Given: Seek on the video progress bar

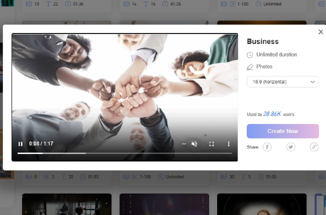Looking at the screenshot, I should pos(125,153).
